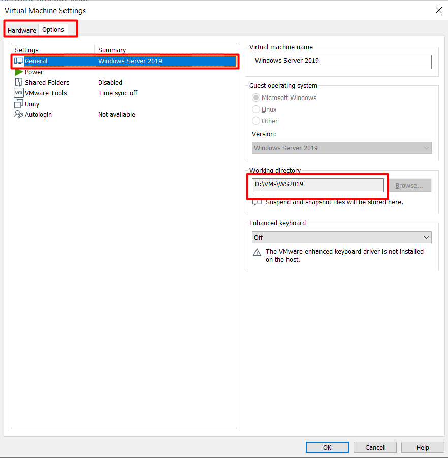The image size is (448, 458).
Task: Select the Options tab
Action: click(53, 30)
